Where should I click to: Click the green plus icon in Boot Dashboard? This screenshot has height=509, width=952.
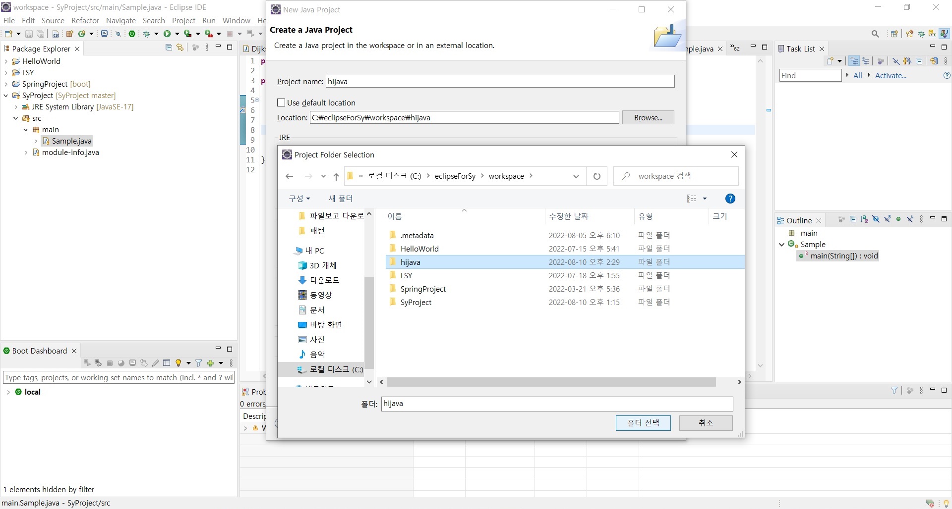click(210, 363)
